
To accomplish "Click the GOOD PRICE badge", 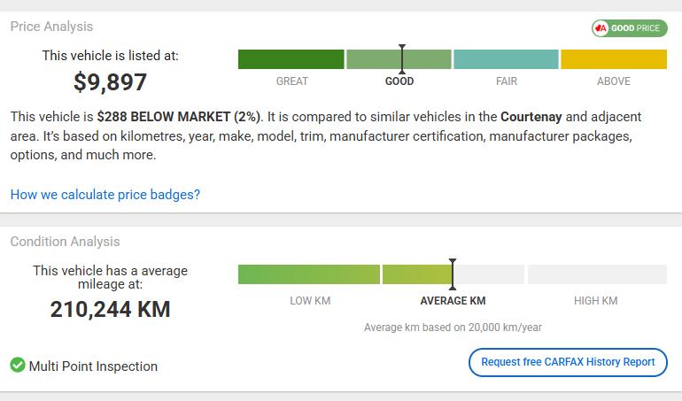I will point(629,28).
